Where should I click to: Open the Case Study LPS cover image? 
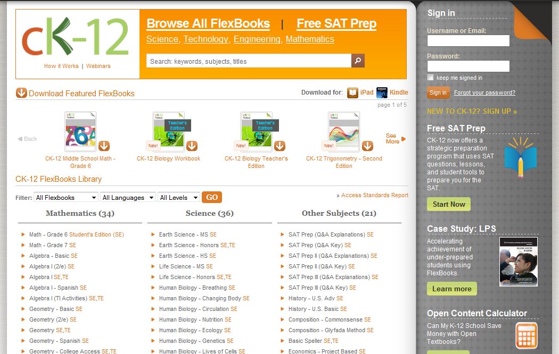pyautogui.click(x=519, y=262)
